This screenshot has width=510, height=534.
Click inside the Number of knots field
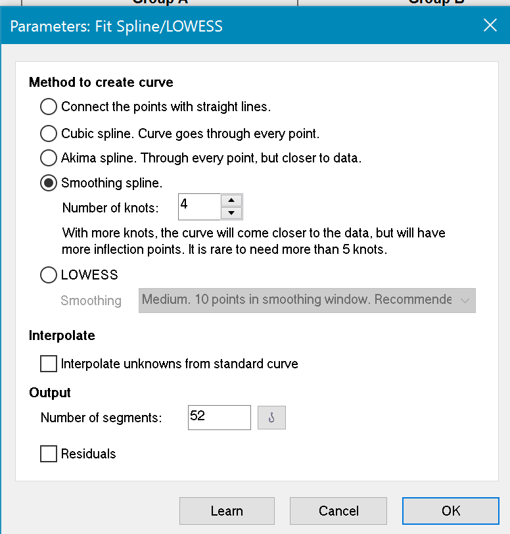click(x=200, y=206)
